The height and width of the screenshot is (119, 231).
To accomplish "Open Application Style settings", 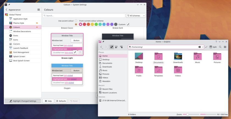I will point(23,19).
